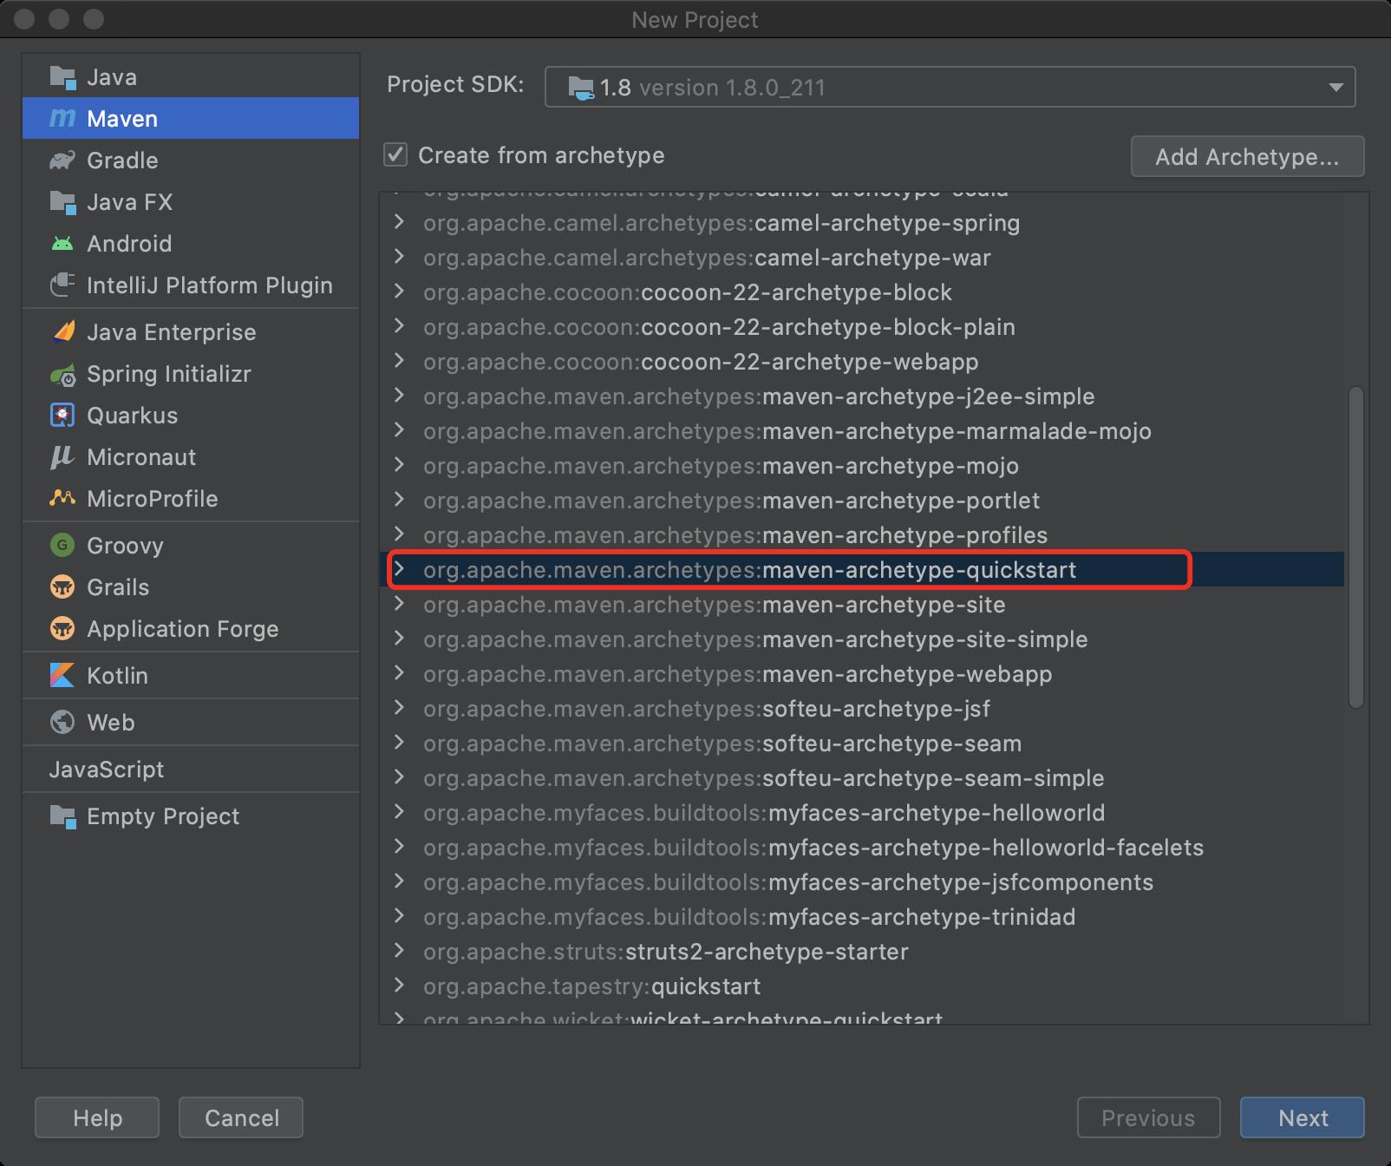Click the Gradle elephant icon
The image size is (1391, 1166).
62,160
